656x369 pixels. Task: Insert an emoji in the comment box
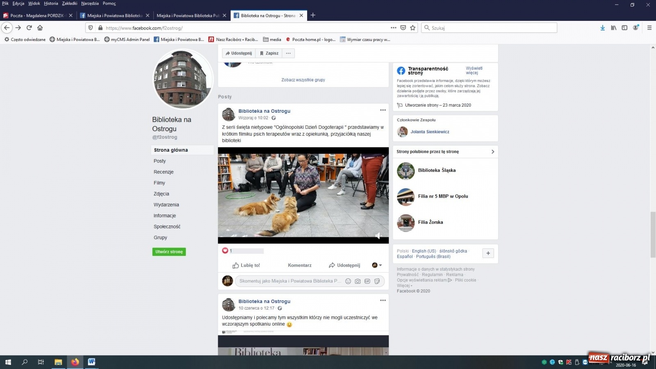pyautogui.click(x=348, y=281)
